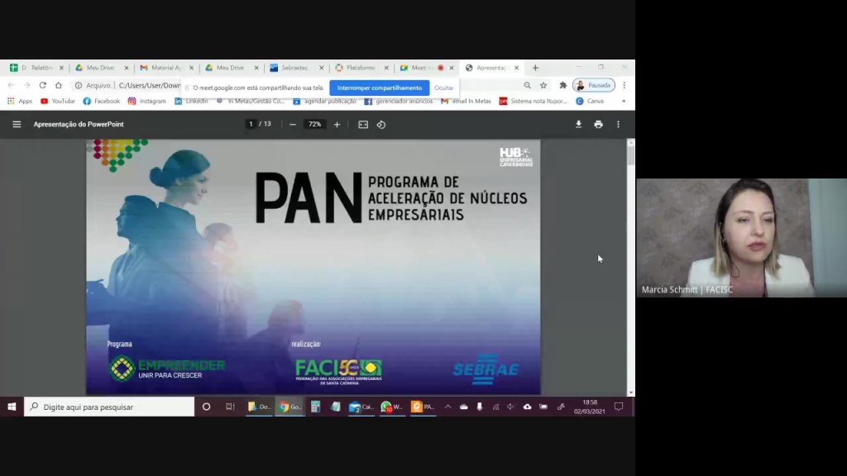Switch to Chrome in the taskbar
Viewport: 847px width, 476px height.
click(290, 407)
